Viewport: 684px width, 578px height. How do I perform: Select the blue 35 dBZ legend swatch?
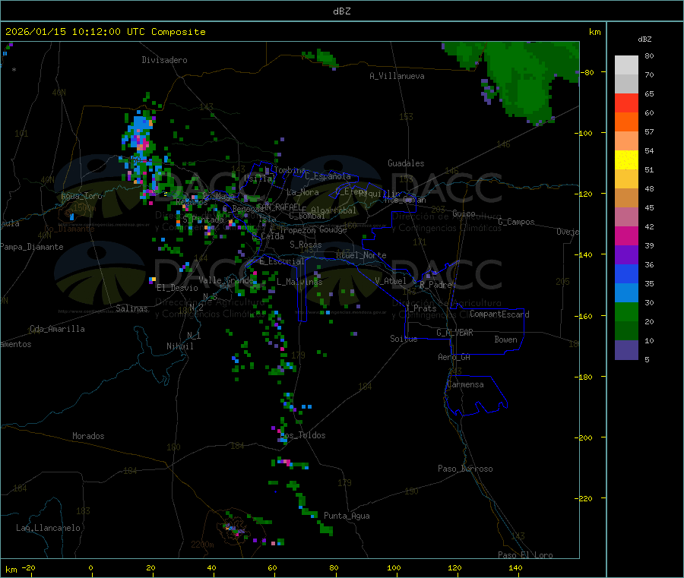(626, 273)
